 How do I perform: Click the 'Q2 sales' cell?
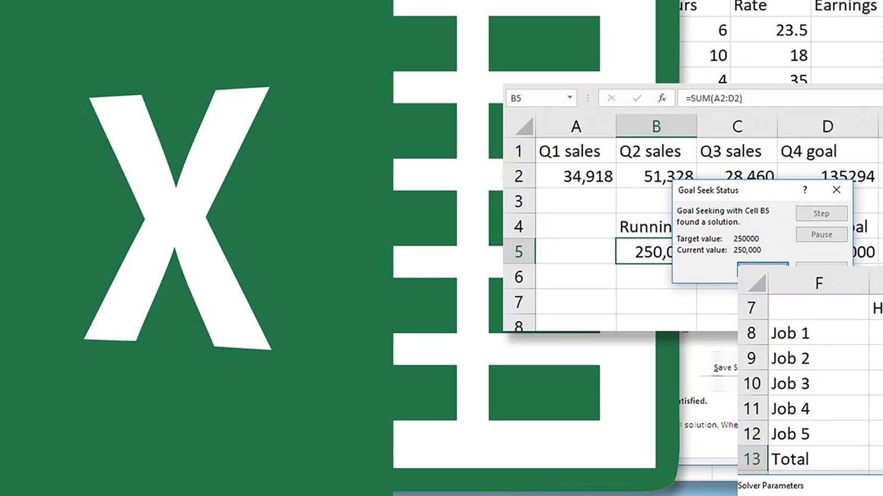click(656, 151)
